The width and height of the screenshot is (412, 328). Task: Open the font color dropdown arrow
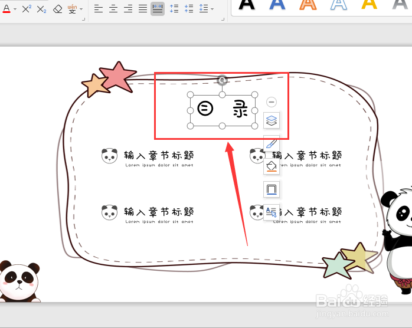(15, 9)
